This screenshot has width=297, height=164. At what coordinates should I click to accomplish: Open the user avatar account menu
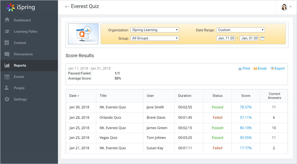click(286, 7)
